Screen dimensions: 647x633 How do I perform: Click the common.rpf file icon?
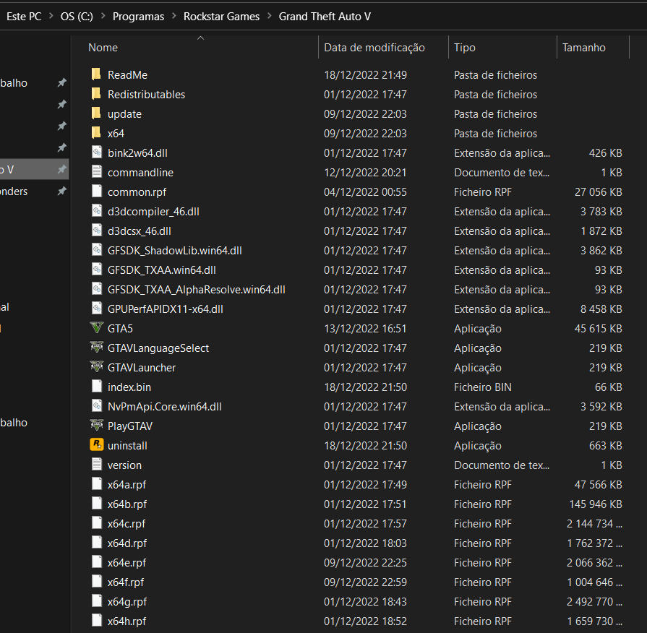pyautogui.click(x=97, y=191)
